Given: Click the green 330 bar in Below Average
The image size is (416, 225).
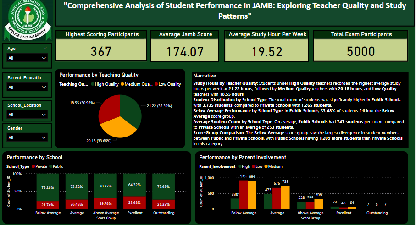Looking at the screenshot, I should [235, 204].
